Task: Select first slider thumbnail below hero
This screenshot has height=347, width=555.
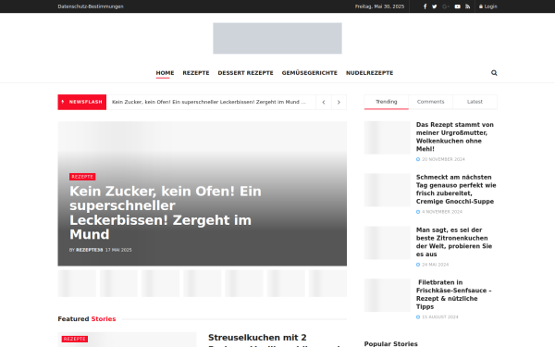Action: click(x=77, y=283)
